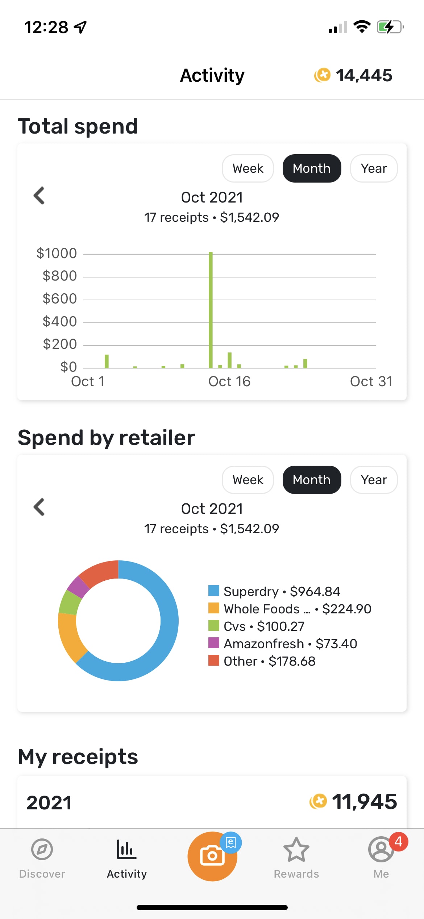424x919 pixels.
Task: Tap the 2021 receipts points coin
Action: (318, 801)
